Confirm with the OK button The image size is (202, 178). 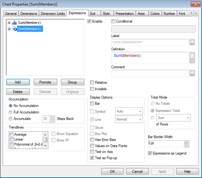point(112,171)
